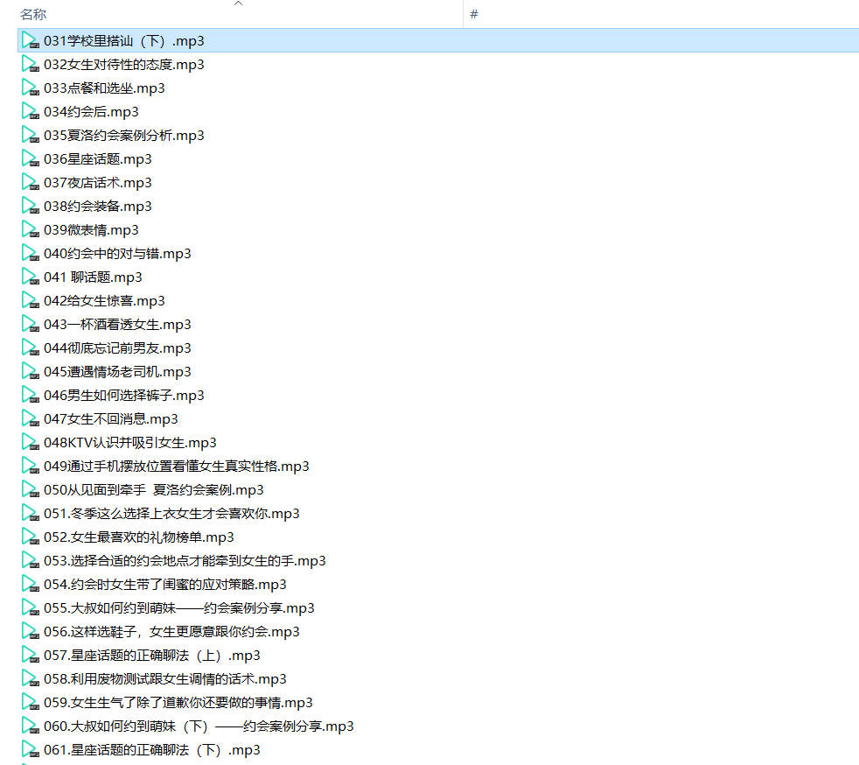Click the mp3 icon of 039微表情

pyautogui.click(x=30, y=229)
